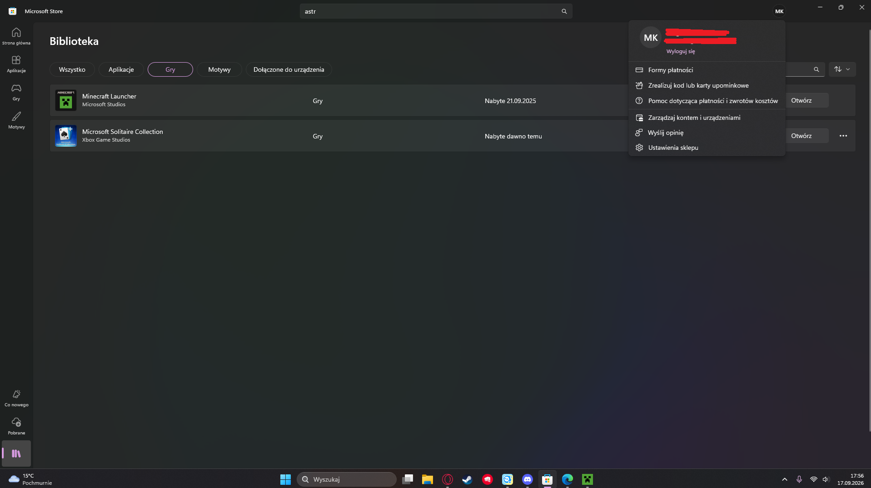Open Pomoc dotycząca płatności i zwrotów kosztów

[707, 101]
